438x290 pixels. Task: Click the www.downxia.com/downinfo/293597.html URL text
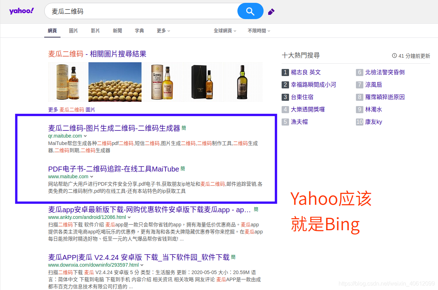(x=93, y=265)
